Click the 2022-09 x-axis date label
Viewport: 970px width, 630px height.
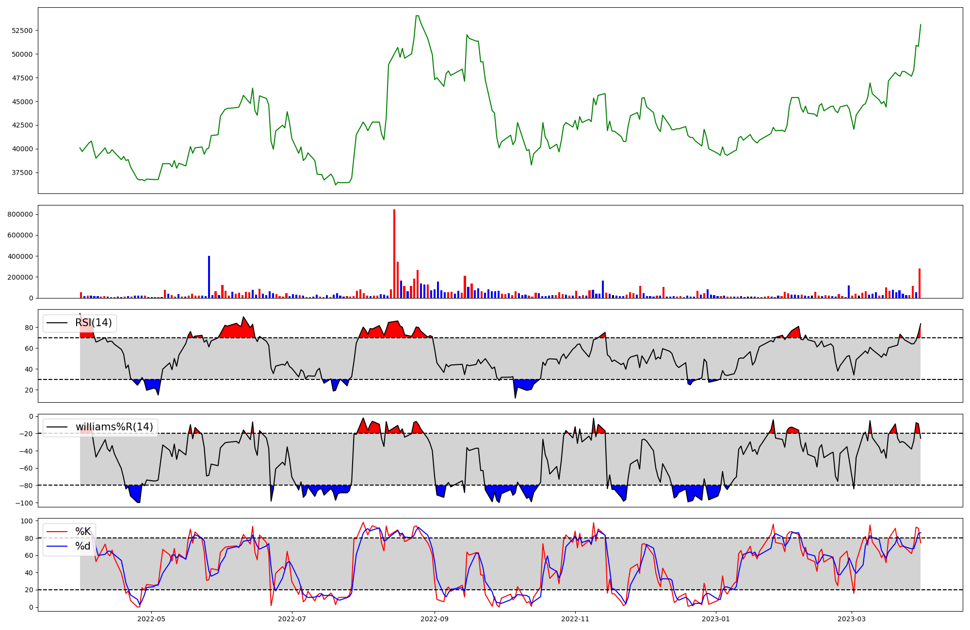click(x=434, y=619)
